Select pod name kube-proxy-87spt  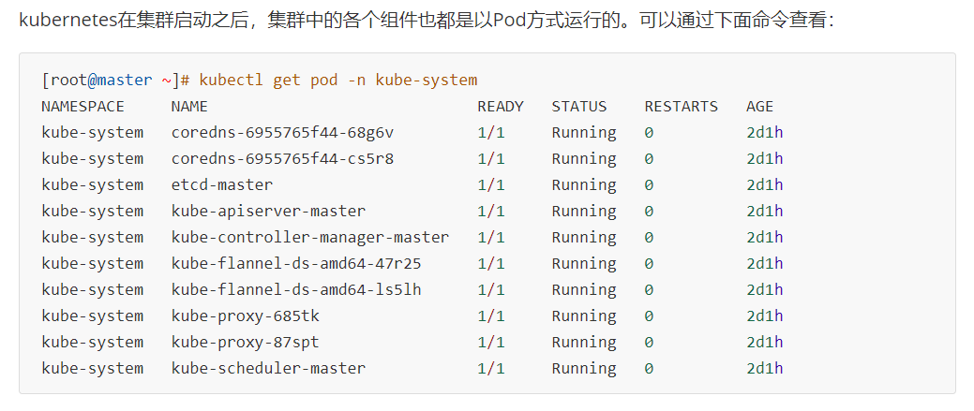[x=246, y=343]
